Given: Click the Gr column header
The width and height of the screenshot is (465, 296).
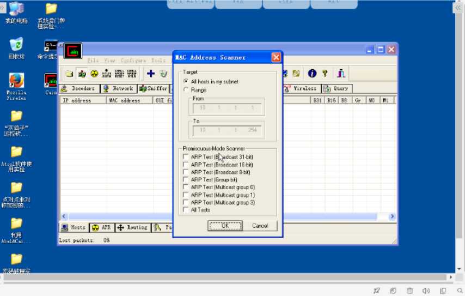Looking at the screenshot, I should [x=359, y=100].
